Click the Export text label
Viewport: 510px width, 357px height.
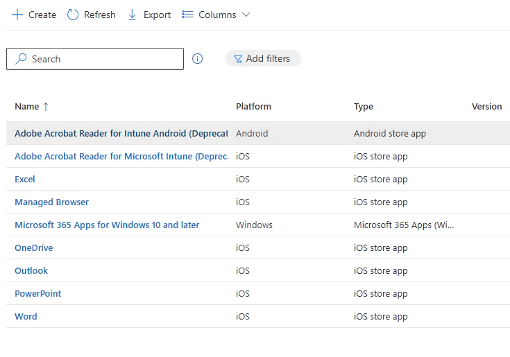click(x=157, y=15)
